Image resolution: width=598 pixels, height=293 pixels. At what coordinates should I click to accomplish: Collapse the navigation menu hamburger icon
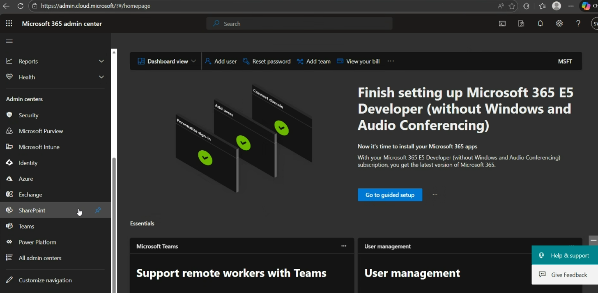[9, 41]
